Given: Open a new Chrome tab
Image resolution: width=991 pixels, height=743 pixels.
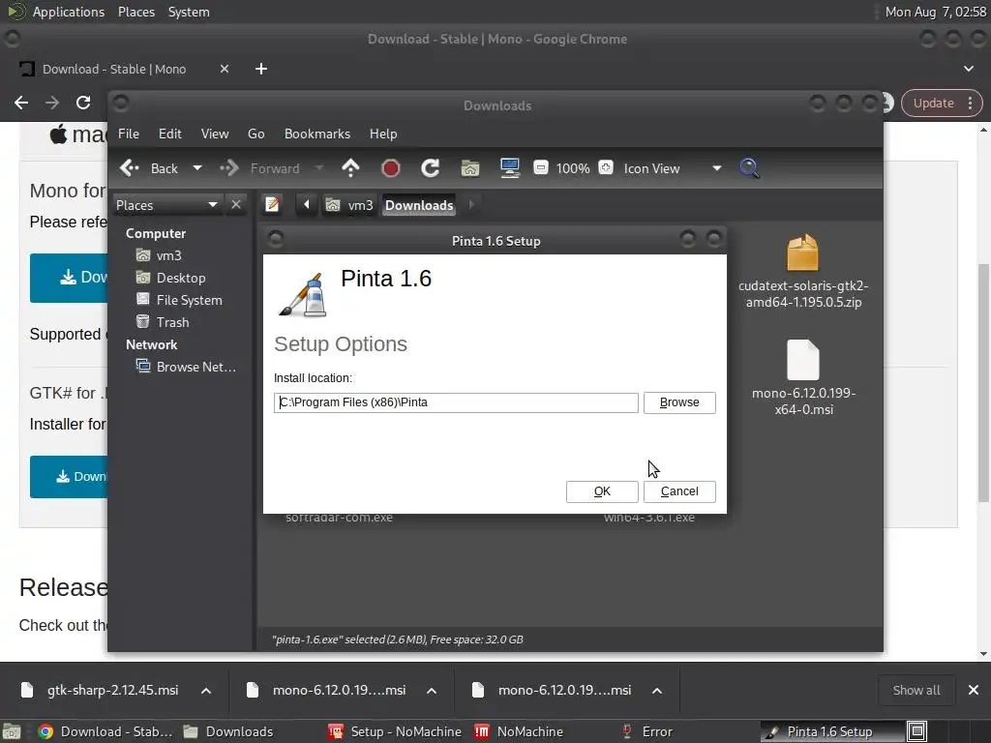Looking at the screenshot, I should click(x=261, y=69).
